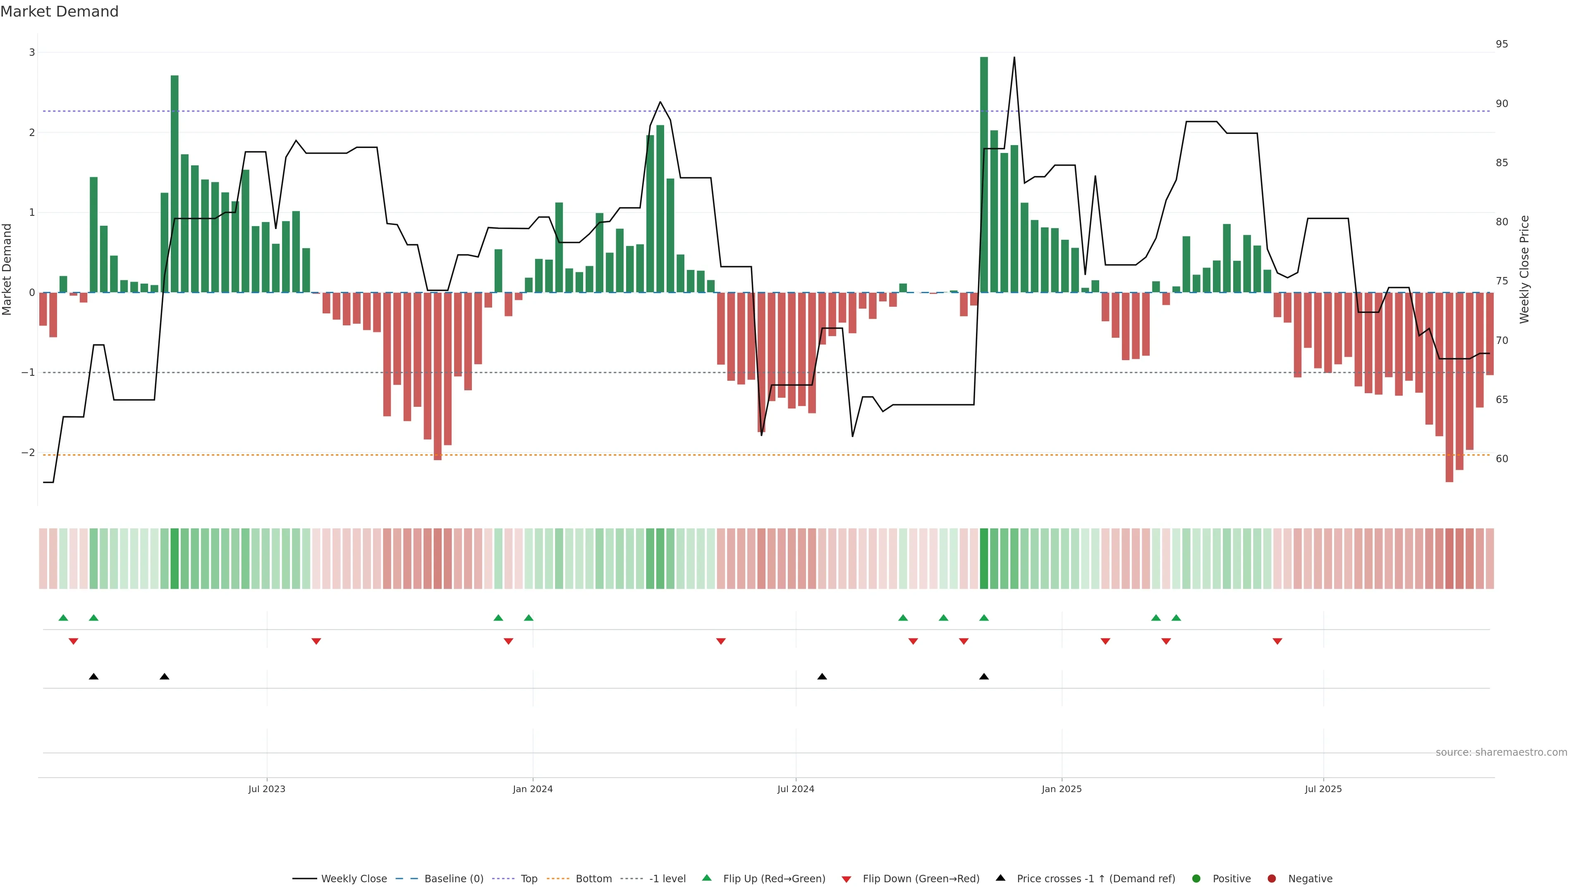Screen dimensions: 1588x893
Task: Click the first black price-cross marker
Action: coord(94,677)
